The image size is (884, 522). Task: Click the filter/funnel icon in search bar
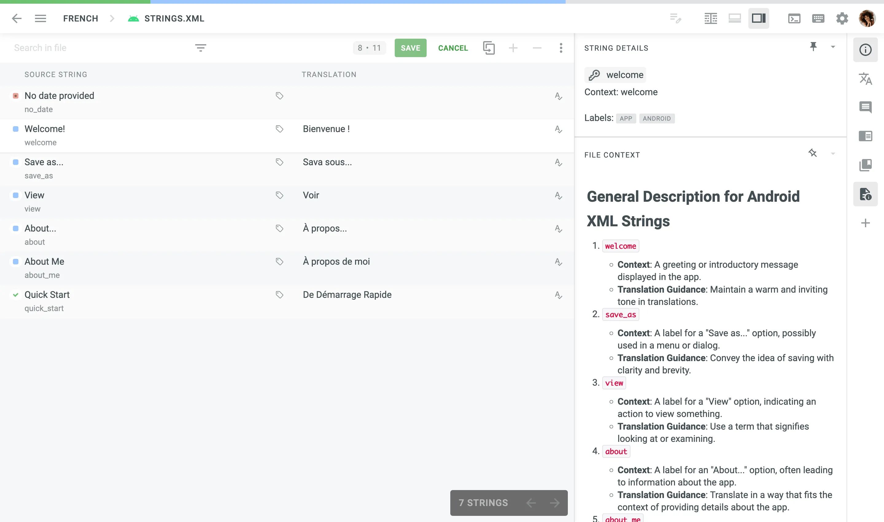tap(201, 47)
